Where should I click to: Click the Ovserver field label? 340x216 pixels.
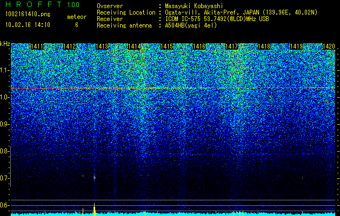(110, 6)
